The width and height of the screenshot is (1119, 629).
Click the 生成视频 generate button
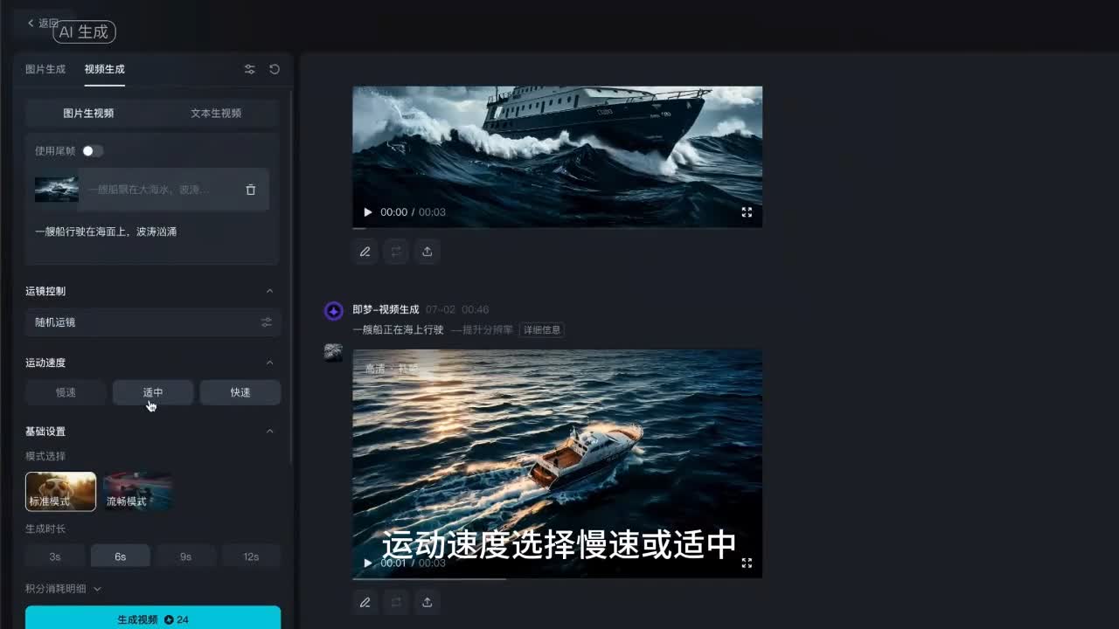point(152,618)
